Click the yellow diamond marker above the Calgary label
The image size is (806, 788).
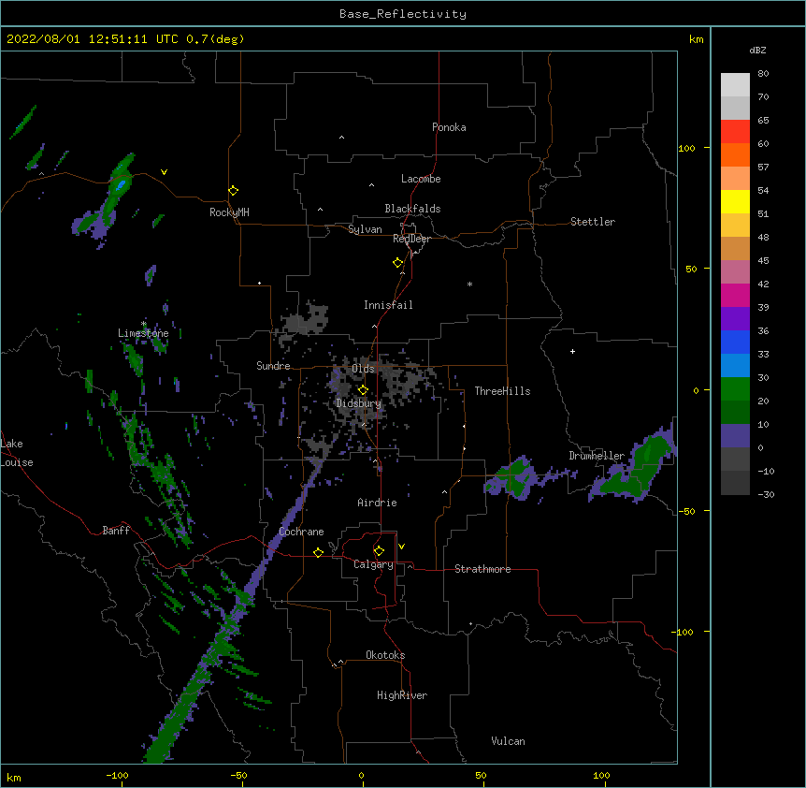[379, 551]
